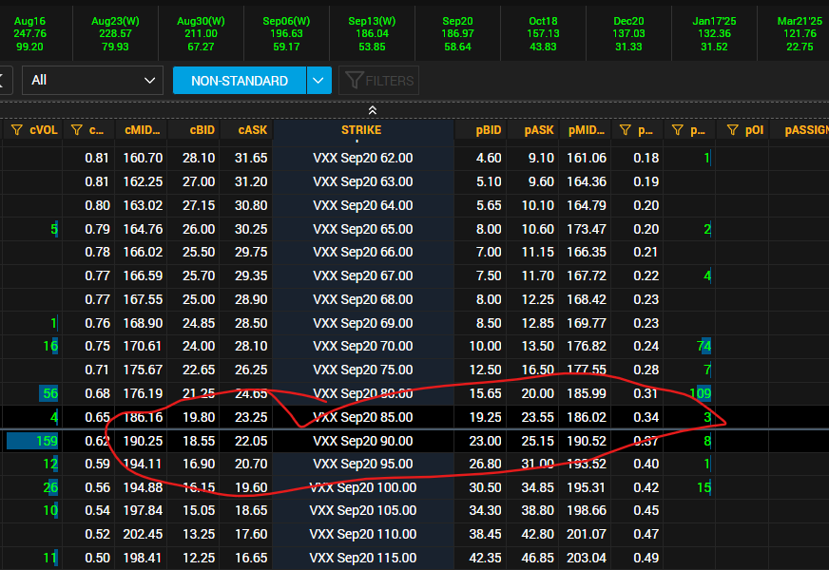
Task: Open the NON-STANDARD dropdown arrow
Action: (x=318, y=81)
